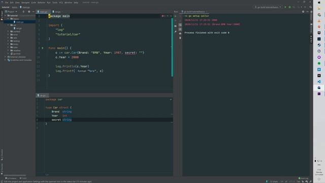Click Project panel horizontal scrollbar
Screen dimensions: 325x183
[15, 175]
